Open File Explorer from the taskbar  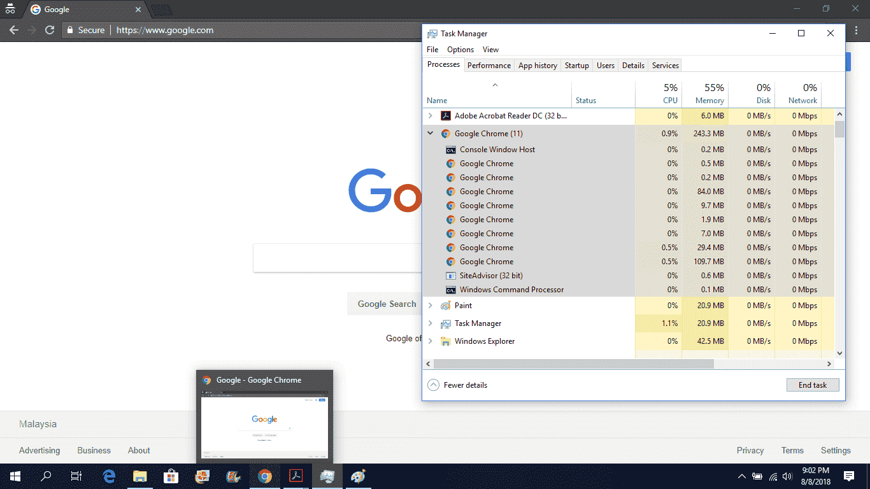pos(140,476)
